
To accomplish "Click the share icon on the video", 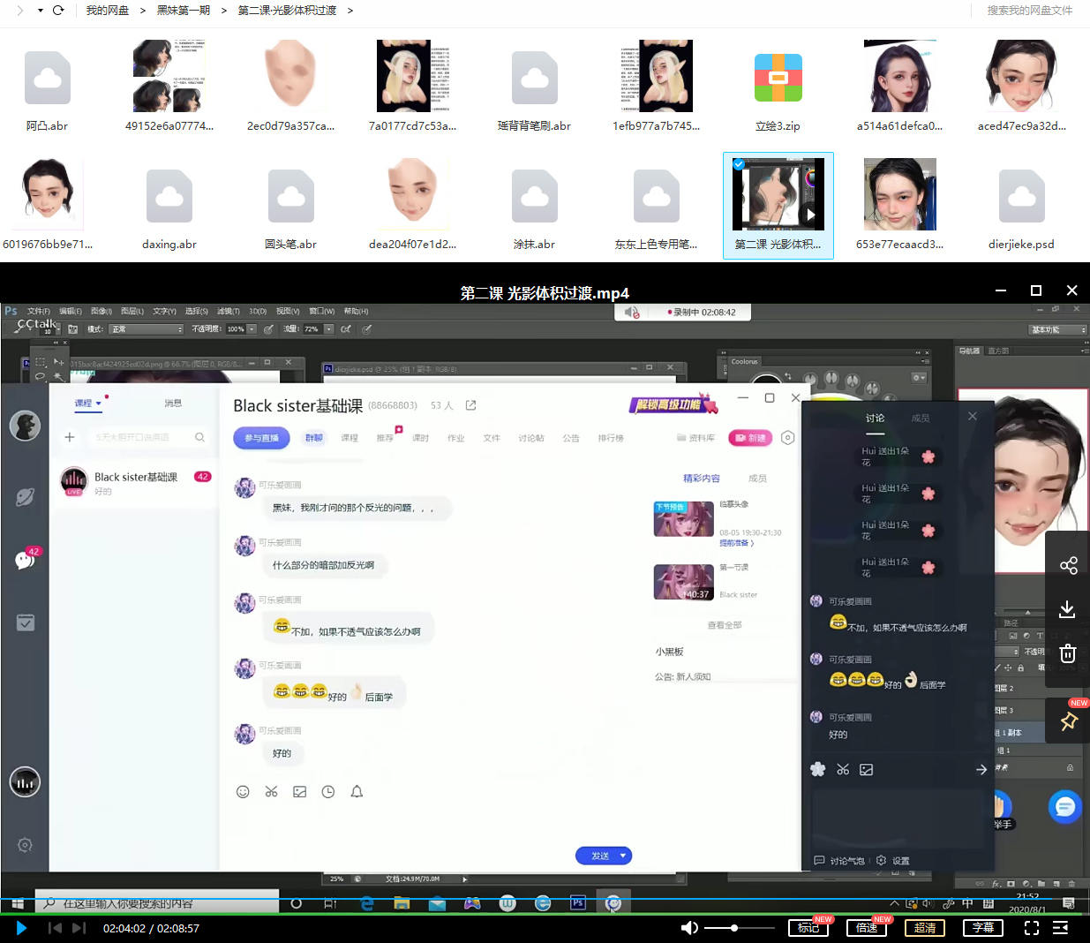I will (x=1068, y=566).
